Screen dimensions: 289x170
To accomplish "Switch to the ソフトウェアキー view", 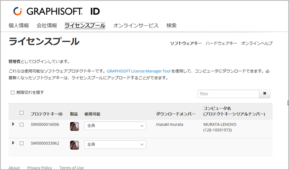I will coord(186,44).
